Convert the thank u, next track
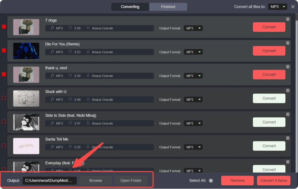 click(269, 75)
